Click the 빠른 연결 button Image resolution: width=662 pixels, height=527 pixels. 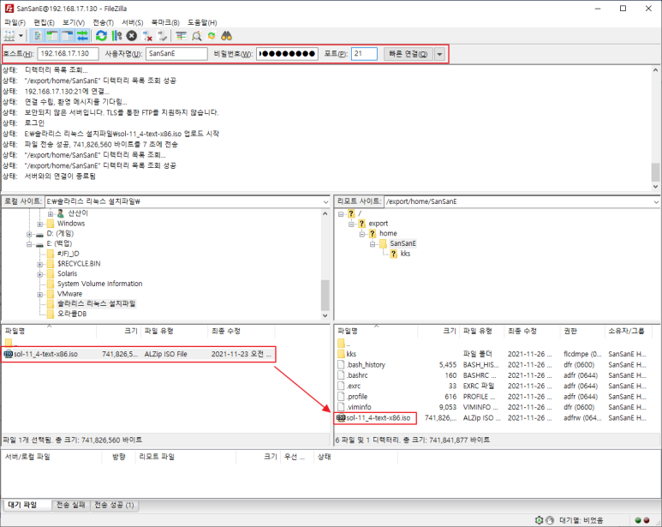[x=408, y=54]
